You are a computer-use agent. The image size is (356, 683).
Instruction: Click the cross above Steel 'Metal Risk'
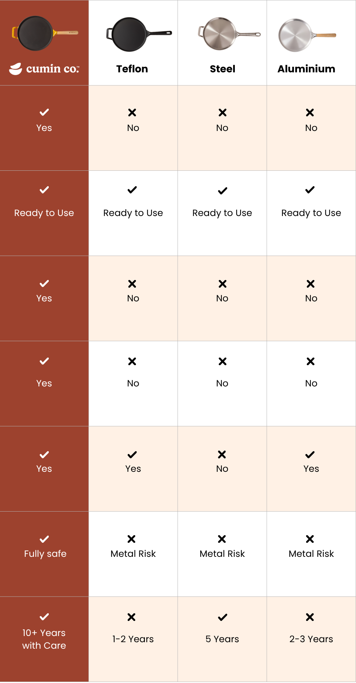(222, 539)
